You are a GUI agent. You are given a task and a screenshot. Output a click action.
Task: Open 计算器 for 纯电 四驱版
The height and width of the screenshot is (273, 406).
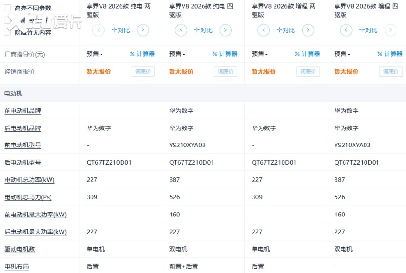(x=225, y=54)
